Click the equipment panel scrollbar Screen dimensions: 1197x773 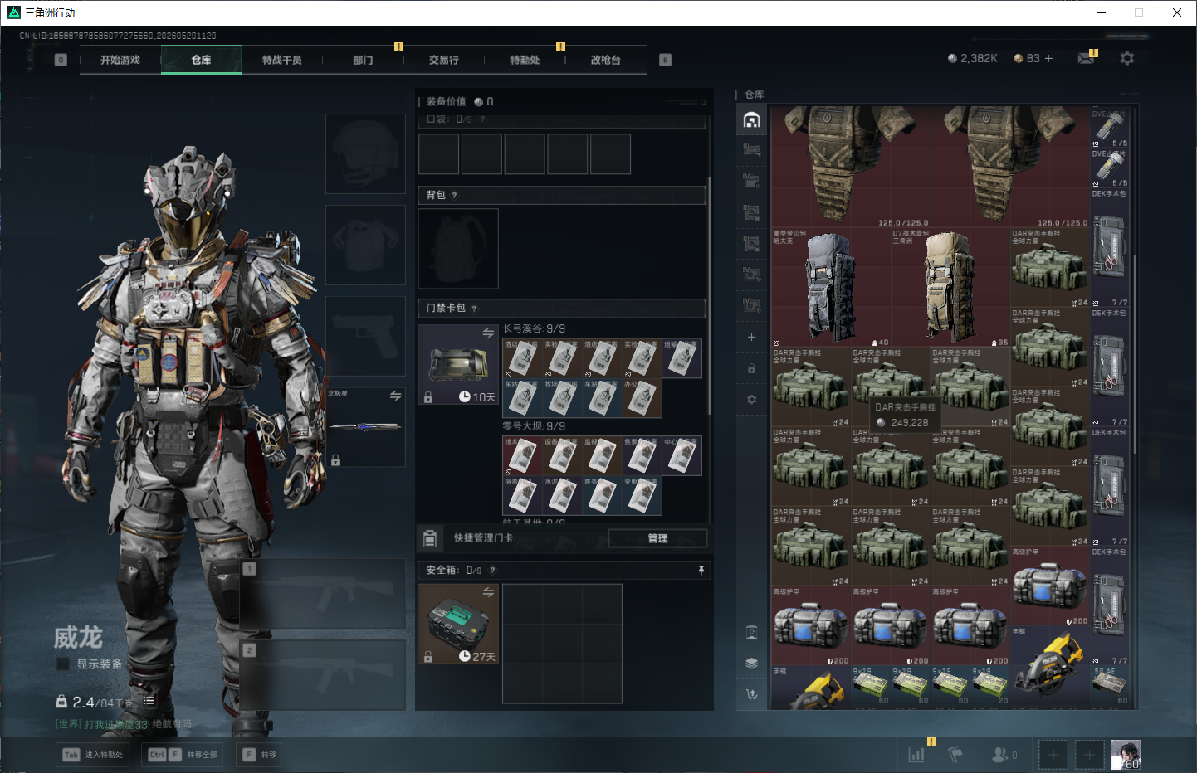pyautogui.click(x=709, y=296)
